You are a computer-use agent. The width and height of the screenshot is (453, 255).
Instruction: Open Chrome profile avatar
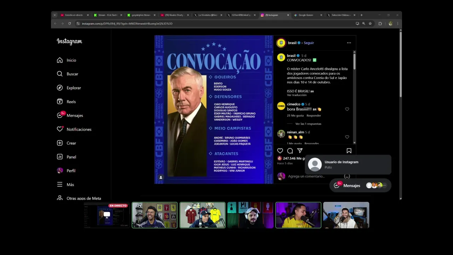tap(390, 24)
